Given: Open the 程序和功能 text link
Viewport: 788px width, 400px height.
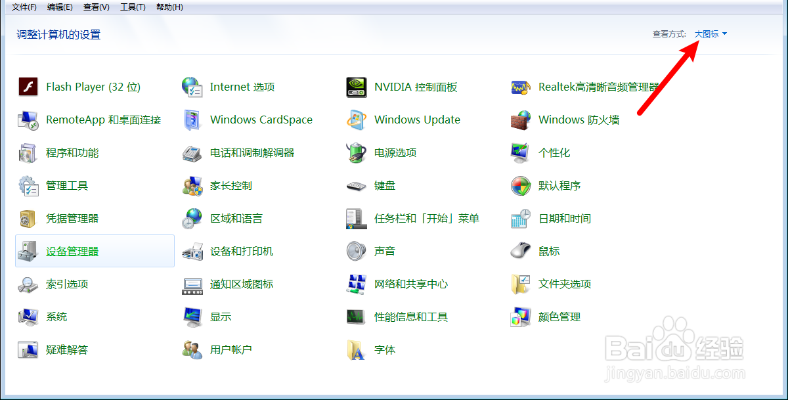Looking at the screenshot, I should 72,152.
